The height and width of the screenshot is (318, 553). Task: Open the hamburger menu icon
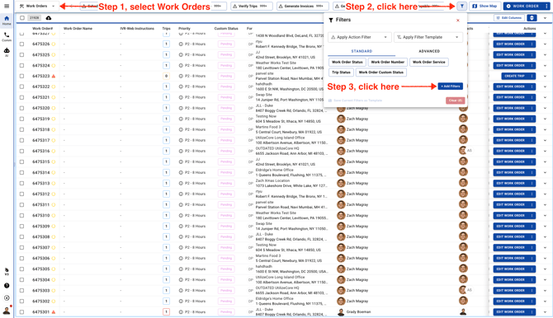coord(7,6)
